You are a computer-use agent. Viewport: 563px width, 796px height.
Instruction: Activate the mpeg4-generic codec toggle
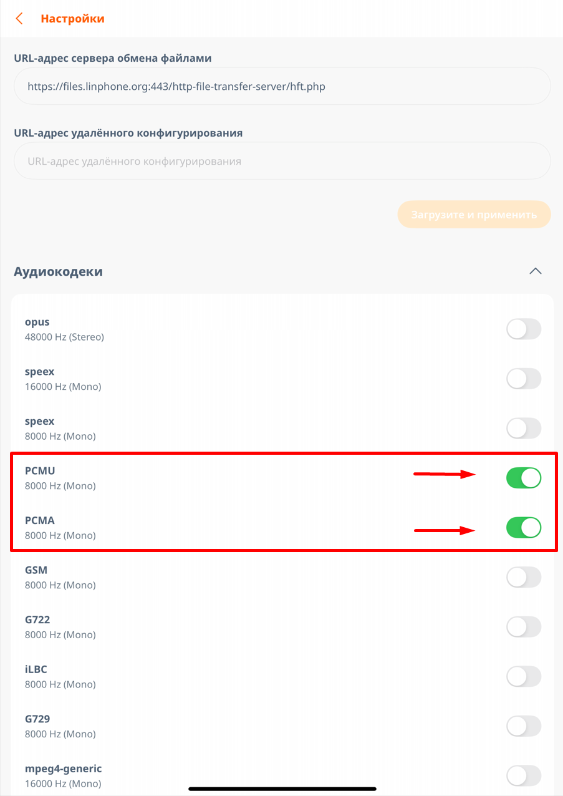pos(523,776)
